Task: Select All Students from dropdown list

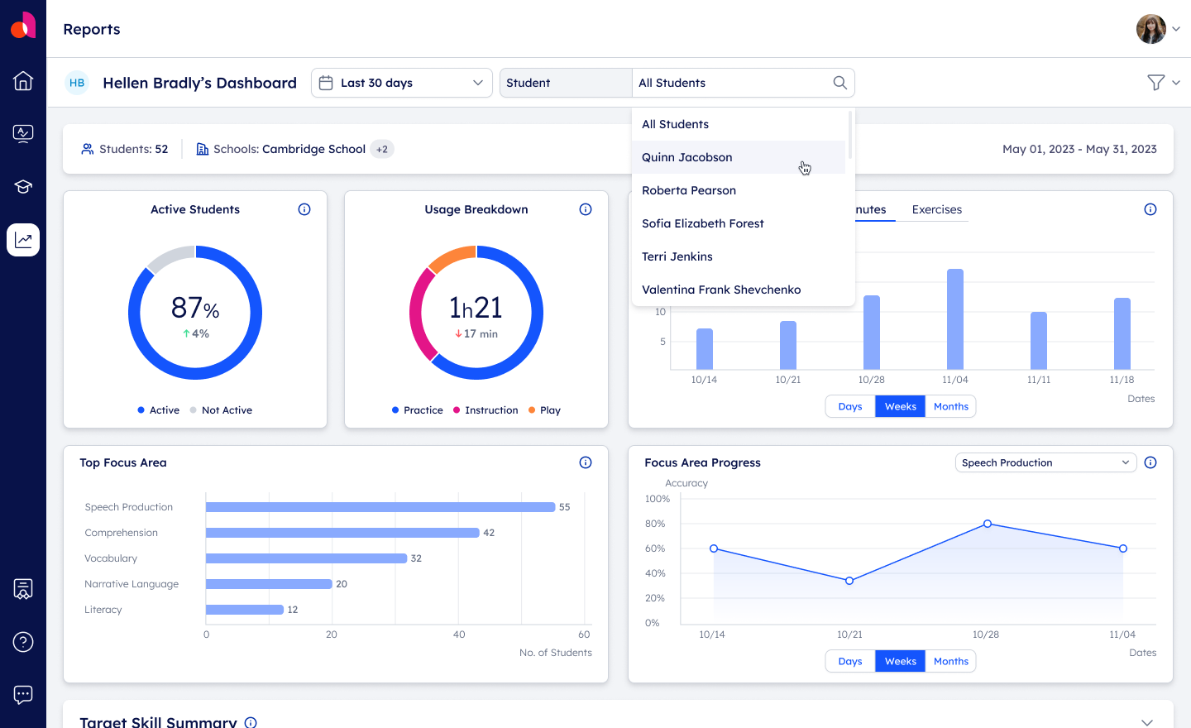Action: point(739,124)
